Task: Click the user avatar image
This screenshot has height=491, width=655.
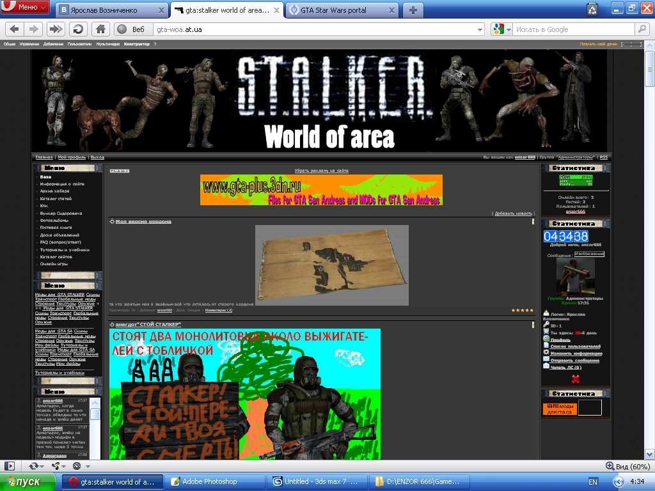Action: pos(575,276)
